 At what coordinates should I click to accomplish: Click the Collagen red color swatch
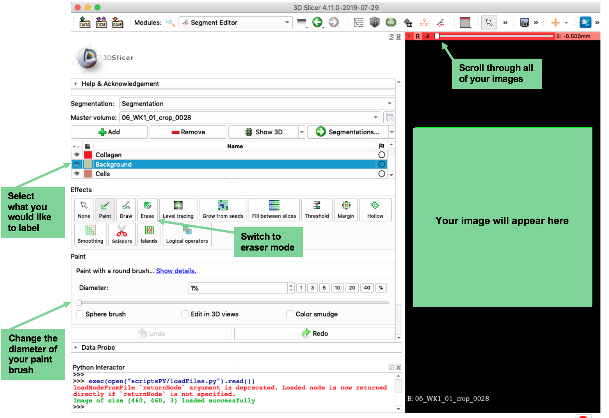[x=88, y=155]
